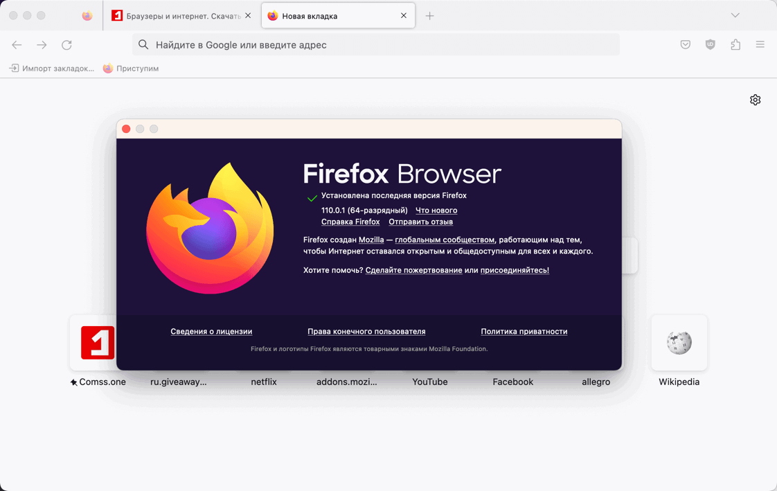Close the About Firefox dialog
This screenshot has width=777, height=491.
pos(126,129)
